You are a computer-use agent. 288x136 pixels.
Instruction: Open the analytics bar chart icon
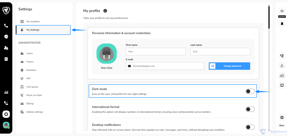(x=6, y=92)
